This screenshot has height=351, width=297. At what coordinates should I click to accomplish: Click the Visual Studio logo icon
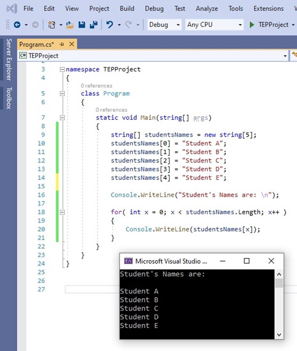point(12,9)
